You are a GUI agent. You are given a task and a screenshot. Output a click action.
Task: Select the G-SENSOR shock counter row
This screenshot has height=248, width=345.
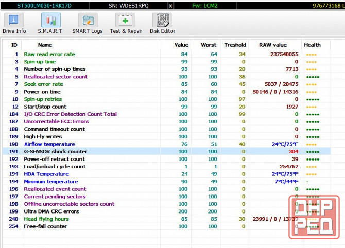pyautogui.click(x=166, y=151)
